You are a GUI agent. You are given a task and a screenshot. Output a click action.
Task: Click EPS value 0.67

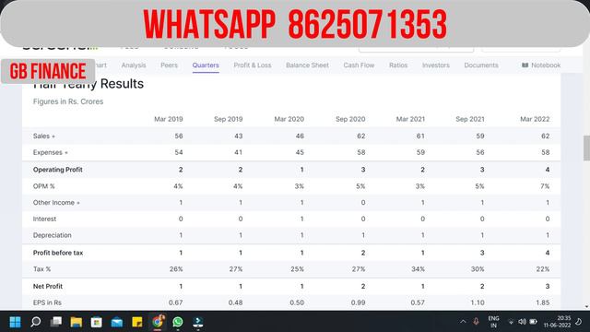pyautogui.click(x=176, y=302)
